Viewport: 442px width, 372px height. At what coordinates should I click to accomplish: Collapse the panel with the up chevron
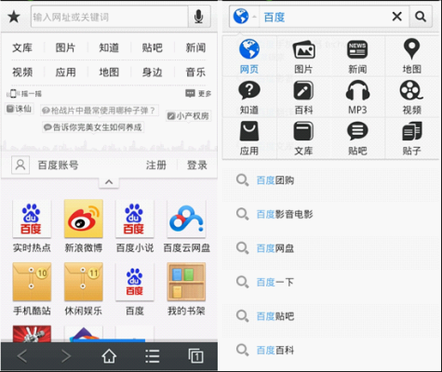[109, 182]
